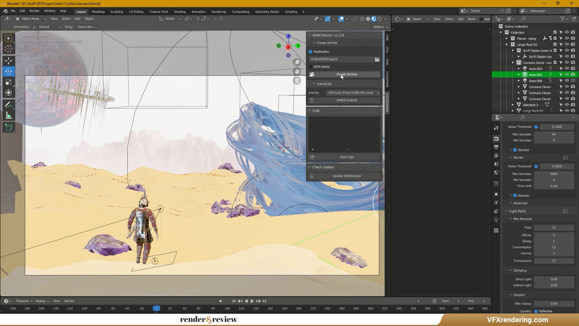This screenshot has height=326, width=579.
Task: Click folder icon beside destination path
Action: tap(377, 59)
